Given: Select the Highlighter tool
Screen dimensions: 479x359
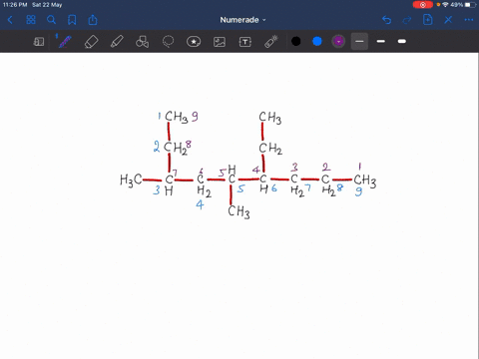Looking at the screenshot, I should click(x=117, y=42).
